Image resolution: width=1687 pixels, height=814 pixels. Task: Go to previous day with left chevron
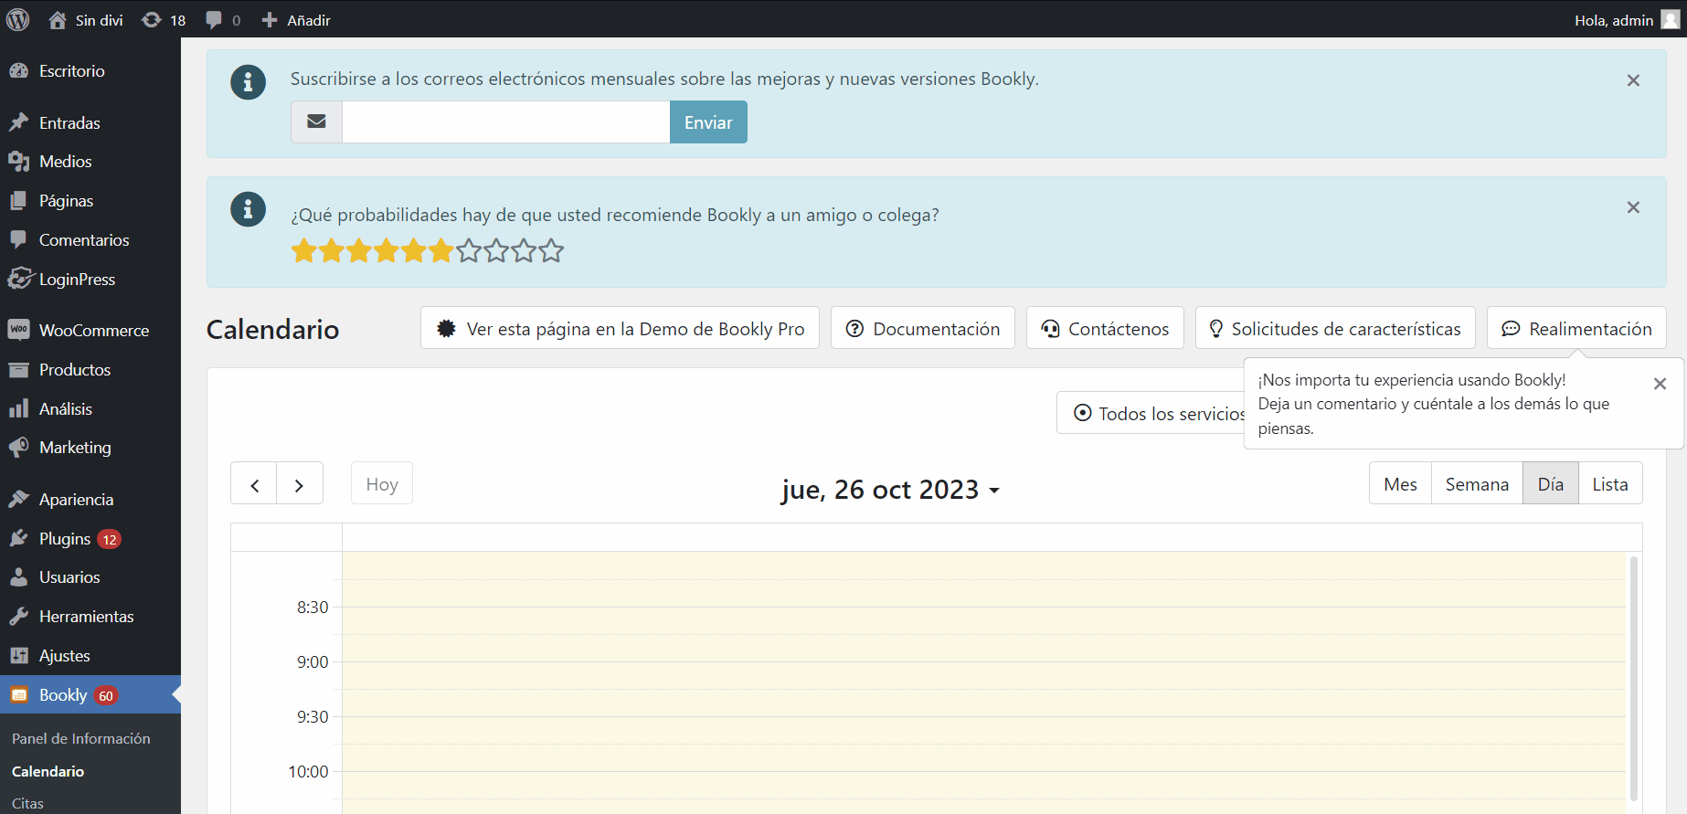click(x=254, y=484)
